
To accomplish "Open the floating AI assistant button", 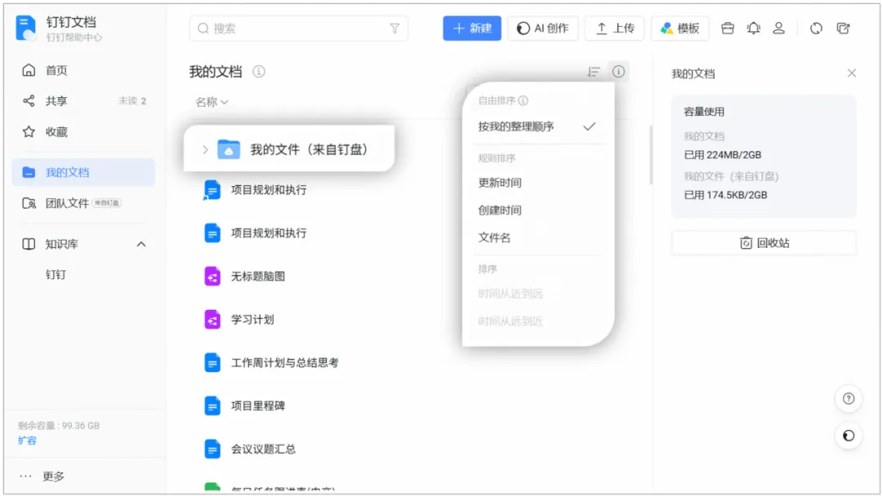I will 849,436.
